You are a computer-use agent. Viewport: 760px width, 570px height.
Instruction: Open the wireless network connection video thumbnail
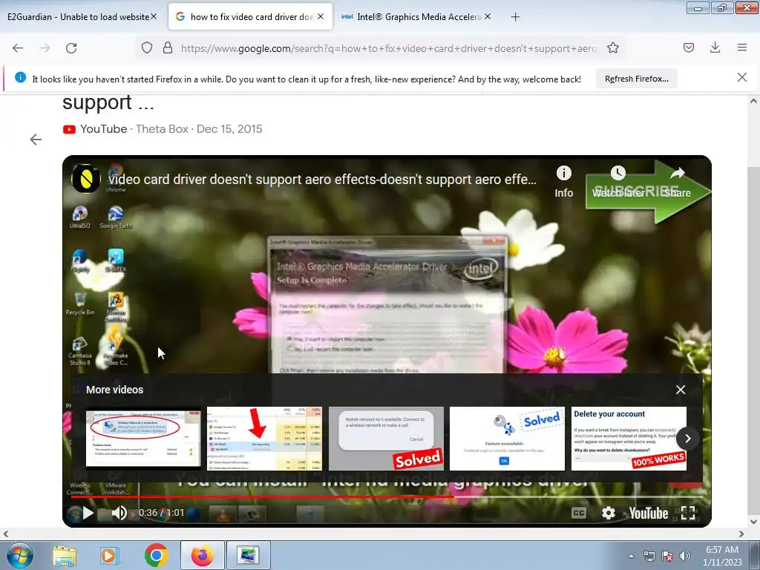tap(143, 438)
